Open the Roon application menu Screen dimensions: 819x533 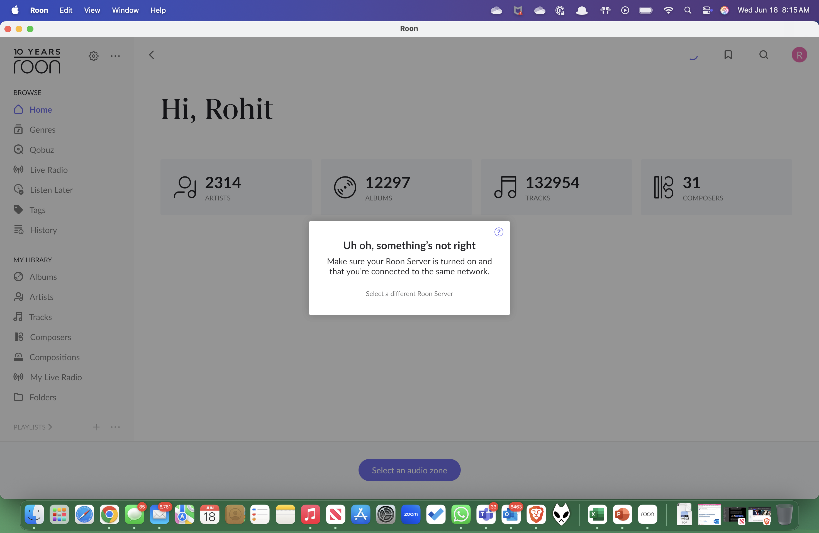click(39, 10)
